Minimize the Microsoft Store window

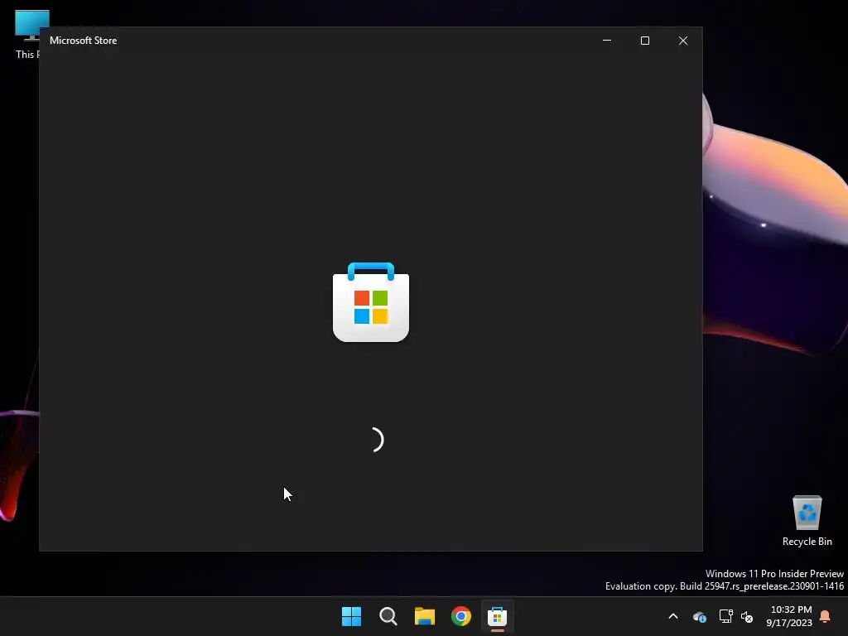pyautogui.click(x=607, y=41)
